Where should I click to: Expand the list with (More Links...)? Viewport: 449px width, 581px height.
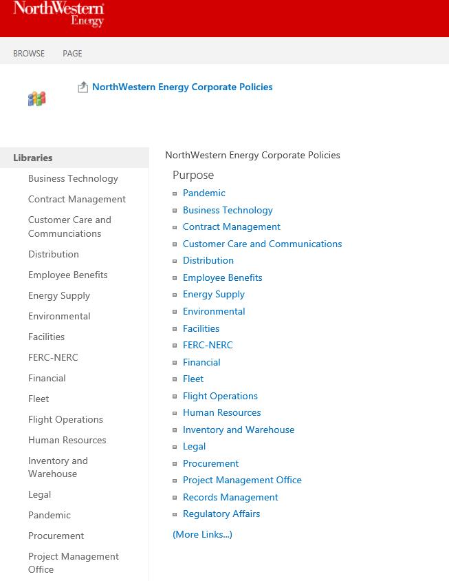coord(202,534)
